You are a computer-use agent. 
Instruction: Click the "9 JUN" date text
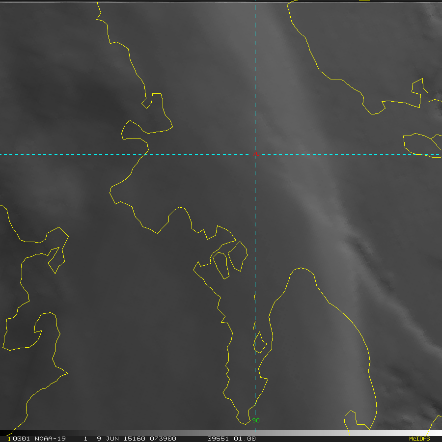click(x=108, y=439)
